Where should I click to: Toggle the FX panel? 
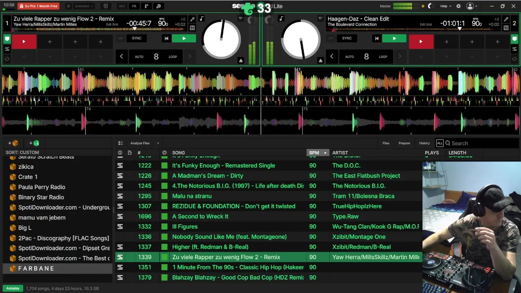tap(134, 6)
